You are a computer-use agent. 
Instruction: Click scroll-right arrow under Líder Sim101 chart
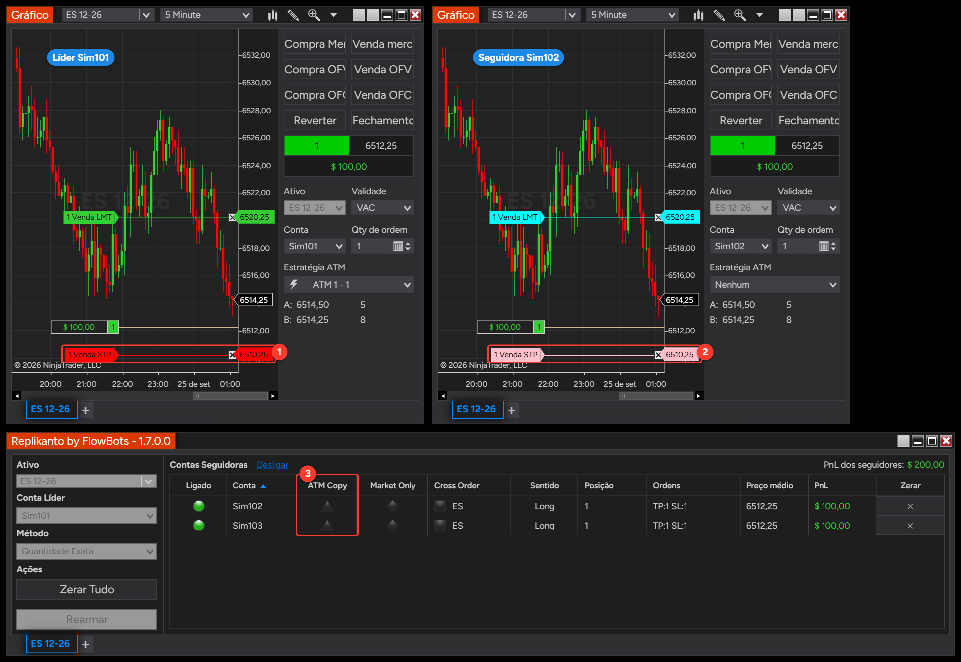click(273, 396)
